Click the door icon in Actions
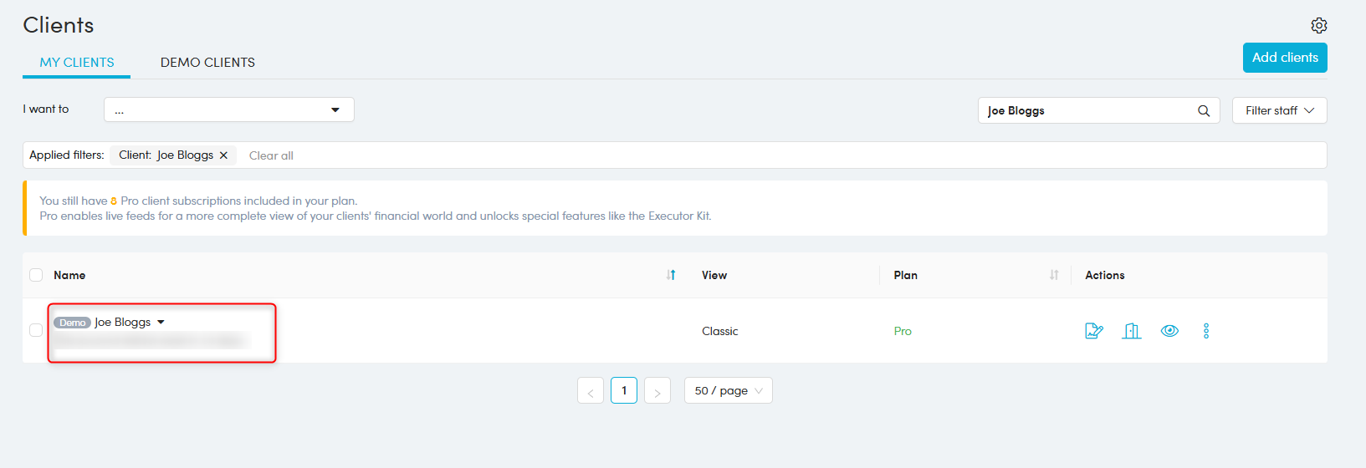The image size is (1366, 468). 1132,331
